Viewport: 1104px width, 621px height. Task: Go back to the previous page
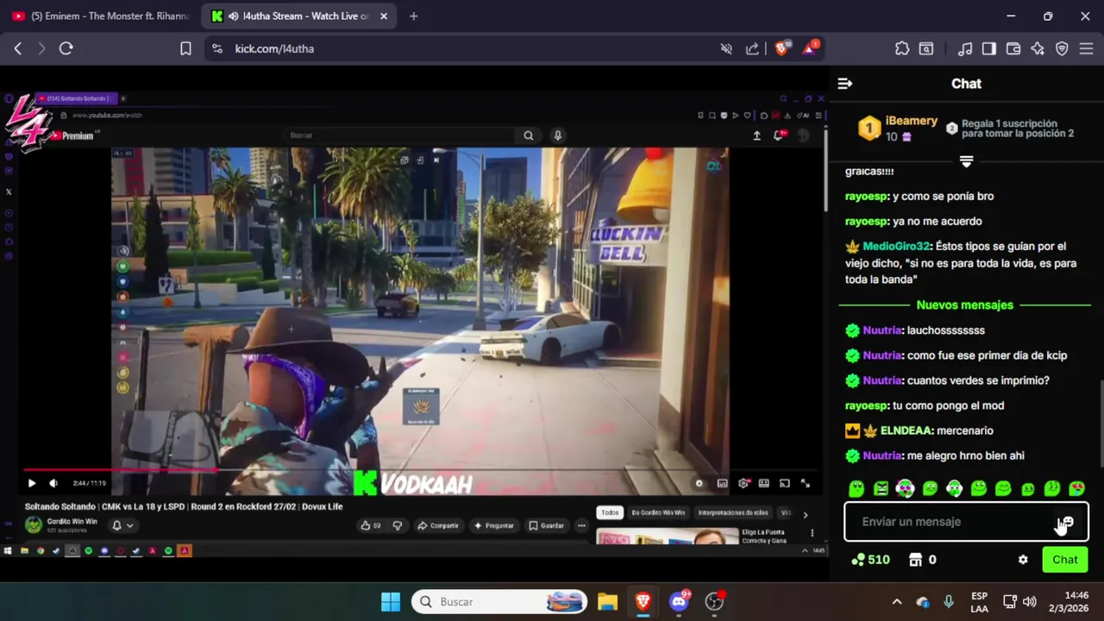pyautogui.click(x=17, y=49)
